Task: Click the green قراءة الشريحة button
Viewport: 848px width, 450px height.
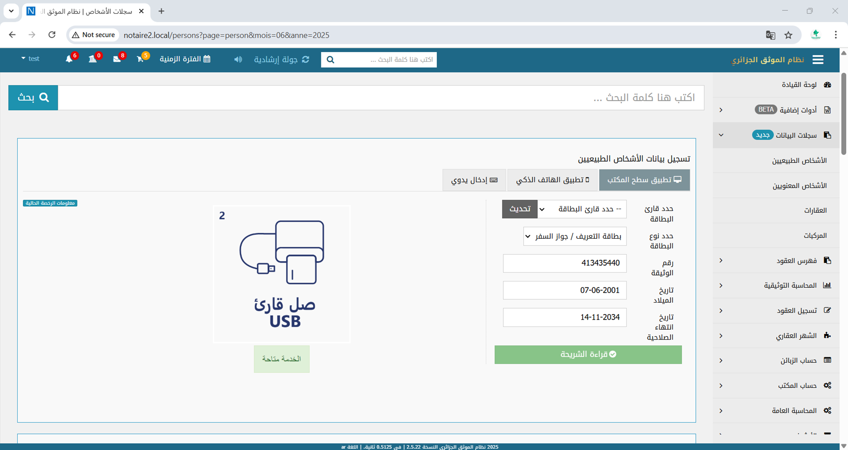Action: [x=588, y=354]
